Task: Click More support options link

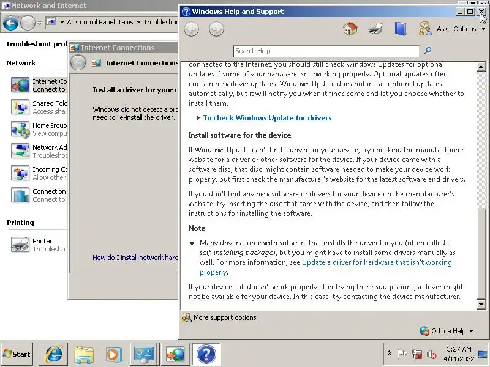Action: coord(225,317)
